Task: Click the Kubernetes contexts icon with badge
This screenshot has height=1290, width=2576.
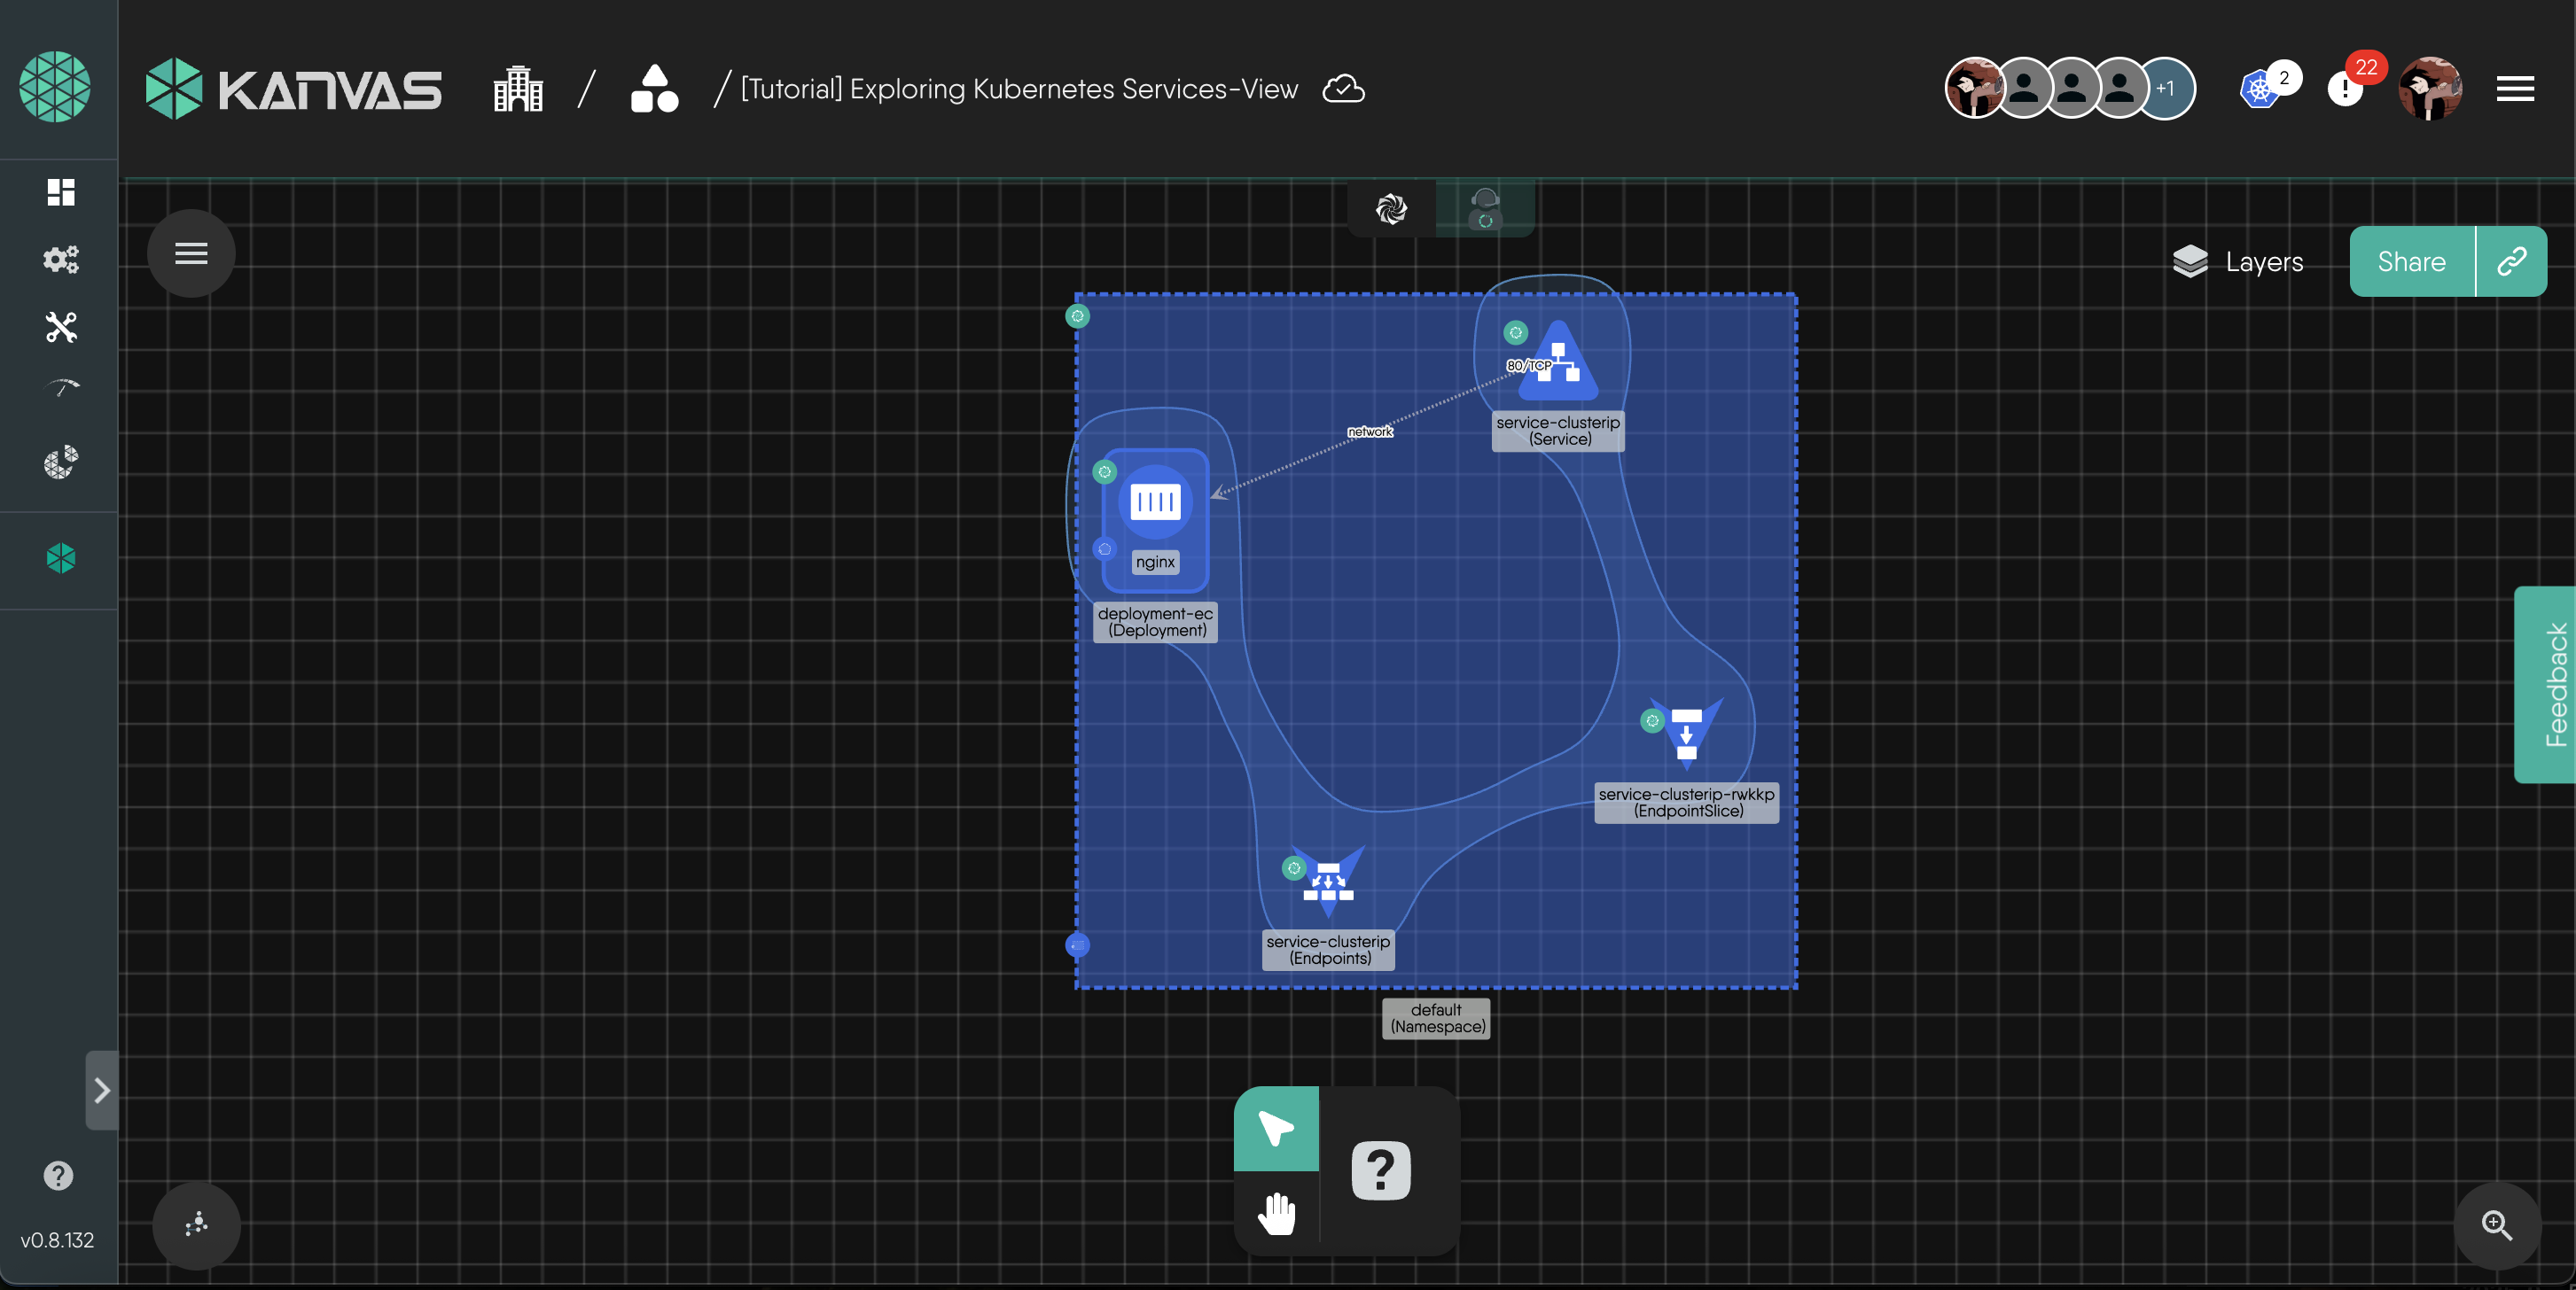Action: pos(2260,89)
